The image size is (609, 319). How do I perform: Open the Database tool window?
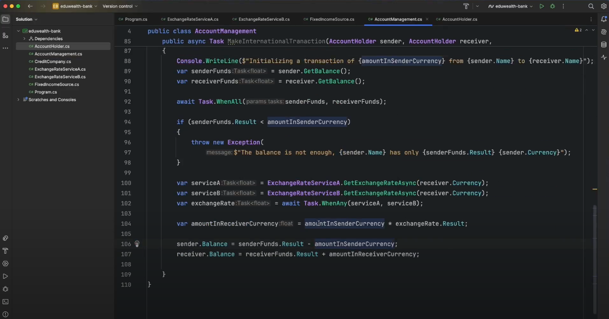tap(604, 44)
